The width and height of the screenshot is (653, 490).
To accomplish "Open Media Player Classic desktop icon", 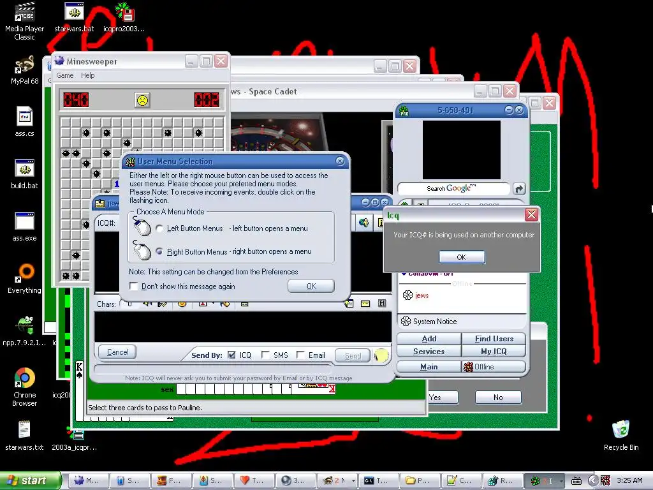I will (x=25, y=21).
